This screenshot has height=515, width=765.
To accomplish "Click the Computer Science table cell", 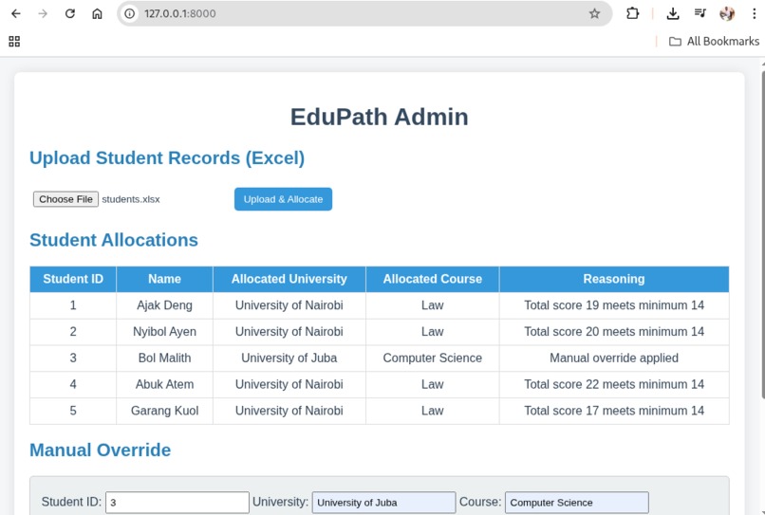I will [x=432, y=358].
